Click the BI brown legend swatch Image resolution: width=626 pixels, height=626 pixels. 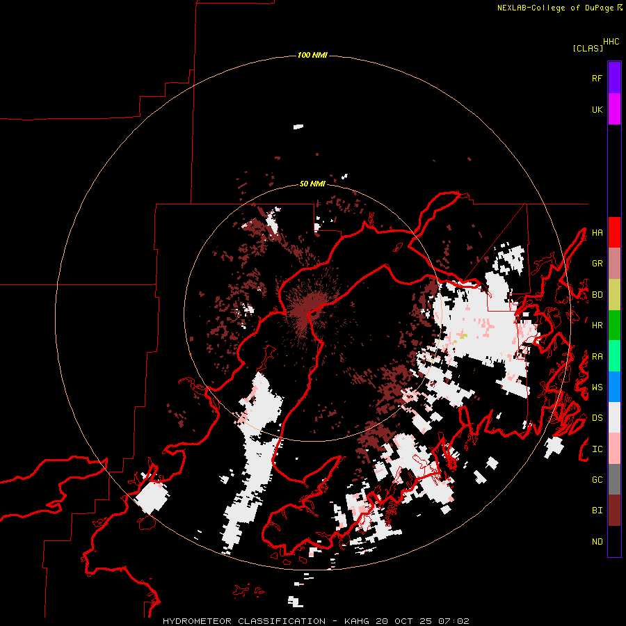pyautogui.click(x=614, y=511)
